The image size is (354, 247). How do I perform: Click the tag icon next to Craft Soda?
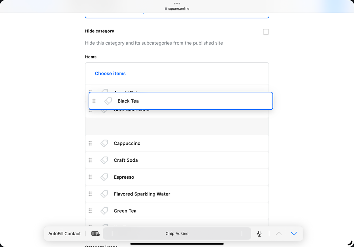pos(104,160)
